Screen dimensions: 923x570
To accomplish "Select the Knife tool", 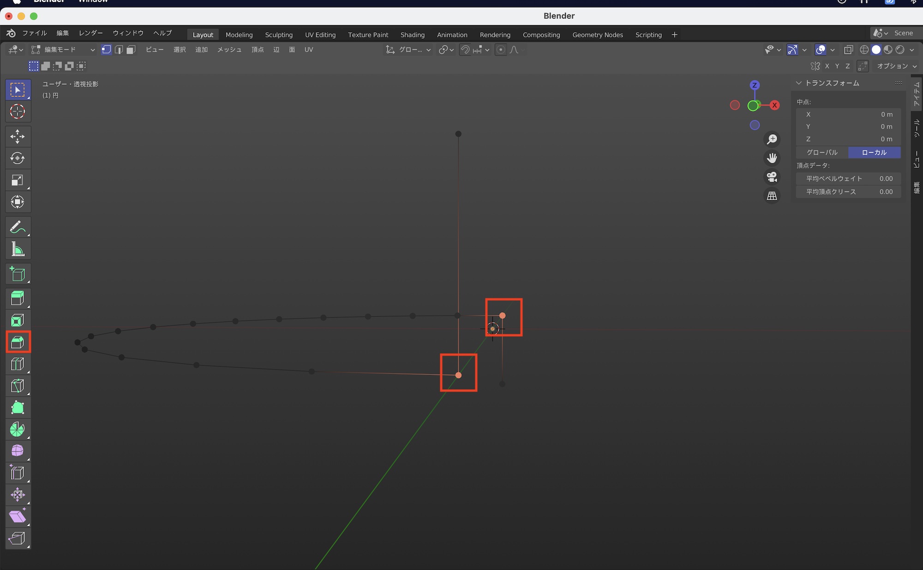I will click(18, 386).
